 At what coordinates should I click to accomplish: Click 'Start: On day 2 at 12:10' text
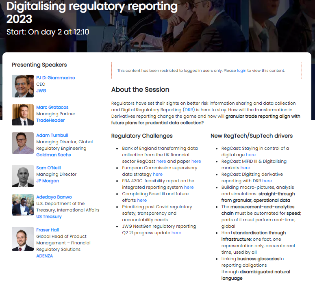tap(48, 32)
